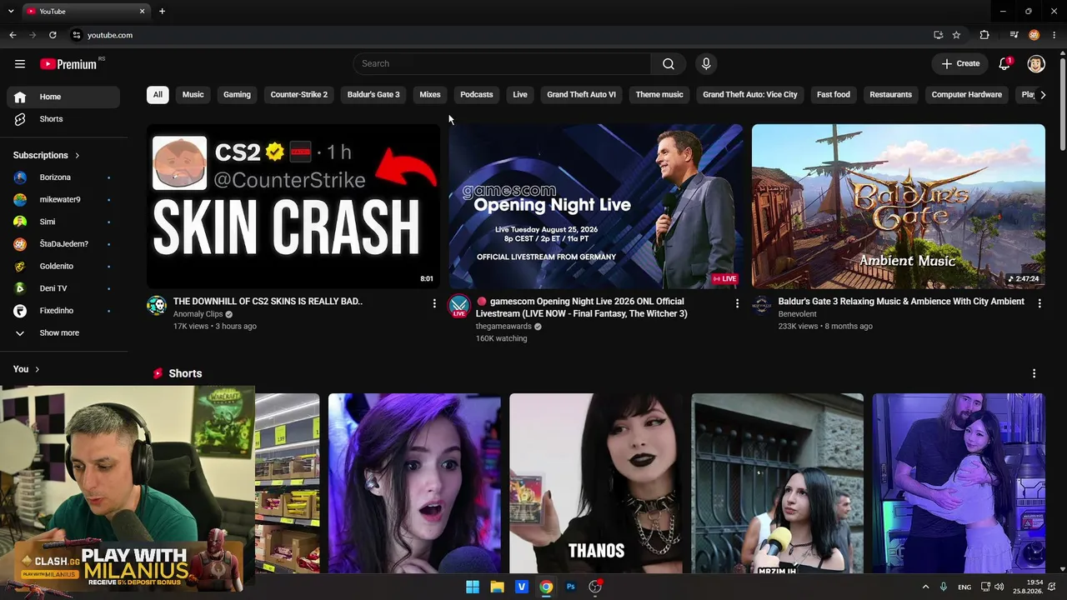This screenshot has height=600, width=1067.
Task: Select the Fast food chip
Action: click(x=834, y=94)
